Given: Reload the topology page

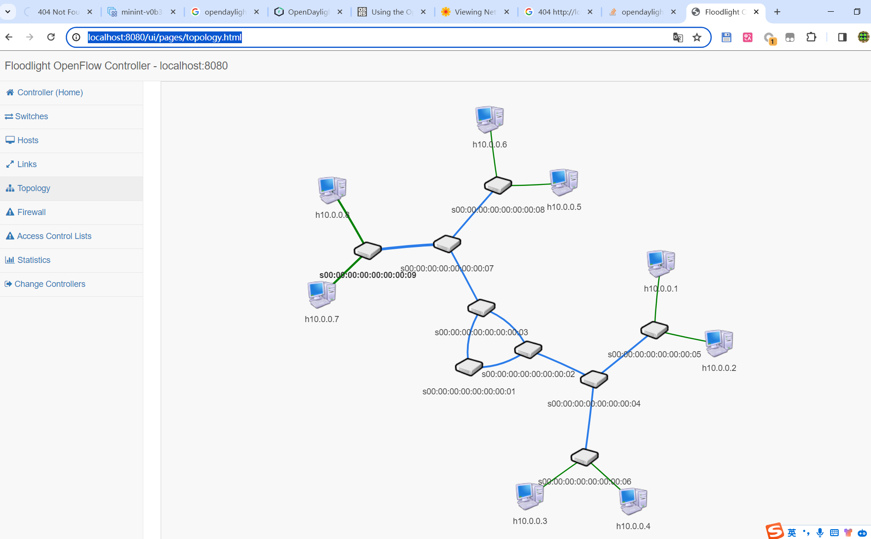Looking at the screenshot, I should 51,37.
